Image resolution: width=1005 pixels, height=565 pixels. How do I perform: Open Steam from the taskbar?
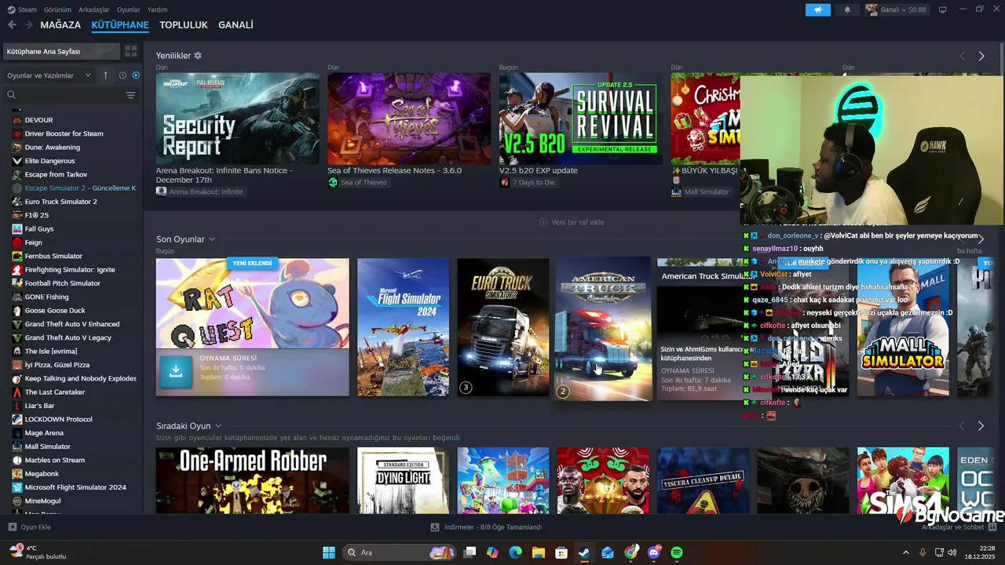pos(584,552)
